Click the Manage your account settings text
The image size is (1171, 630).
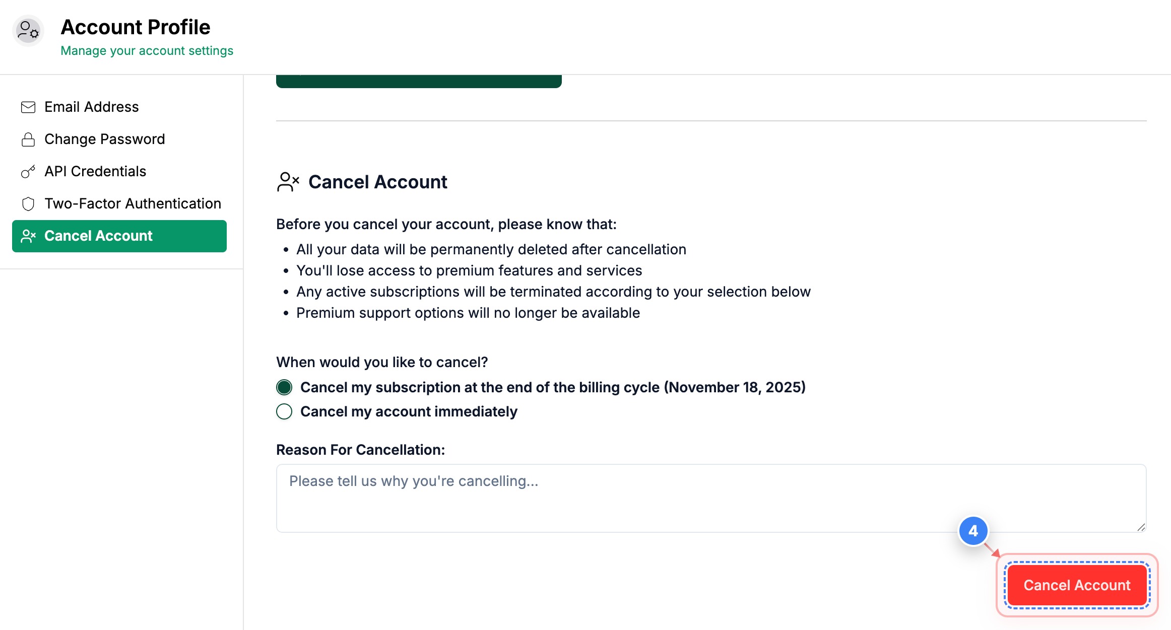click(x=147, y=50)
